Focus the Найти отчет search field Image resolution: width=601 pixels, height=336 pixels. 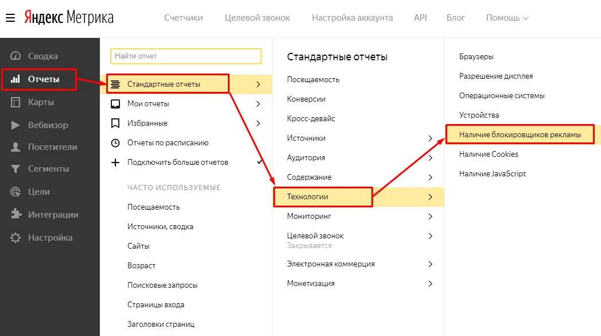[186, 56]
